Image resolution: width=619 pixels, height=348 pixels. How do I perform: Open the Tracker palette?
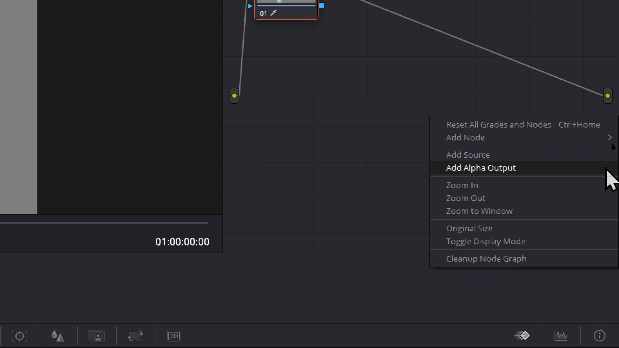click(20, 336)
